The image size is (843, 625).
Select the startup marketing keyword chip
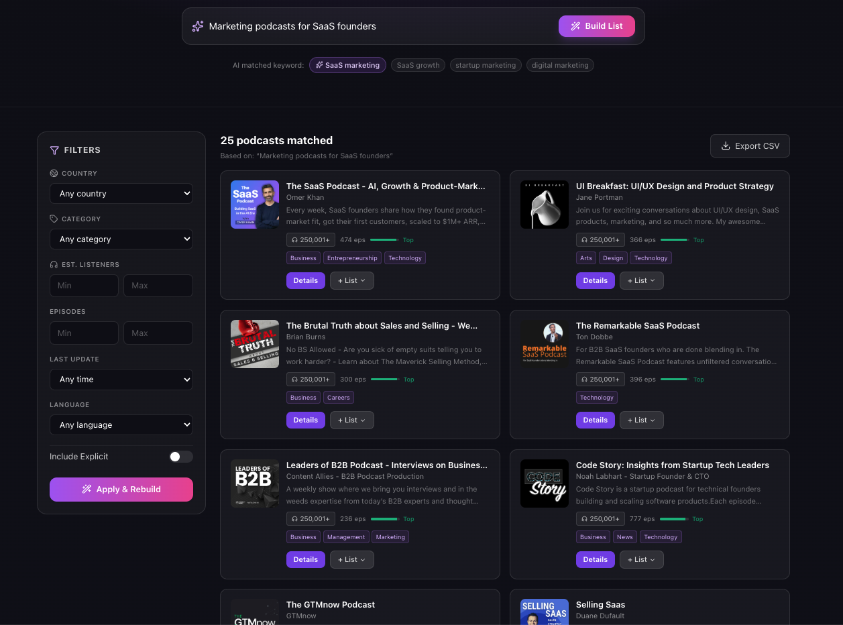[486, 65]
